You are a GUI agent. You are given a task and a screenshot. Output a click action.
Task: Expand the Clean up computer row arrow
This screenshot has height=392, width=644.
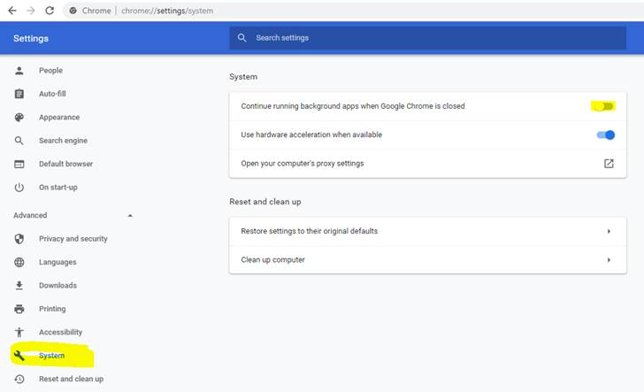tap(609, 260)
